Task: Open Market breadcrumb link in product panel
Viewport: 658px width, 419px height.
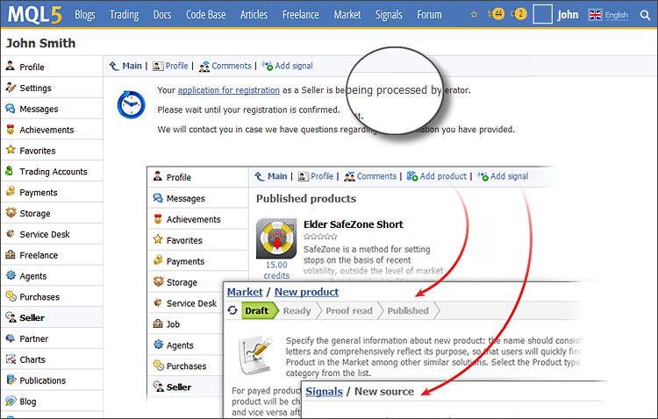Action: click(245, 292)
